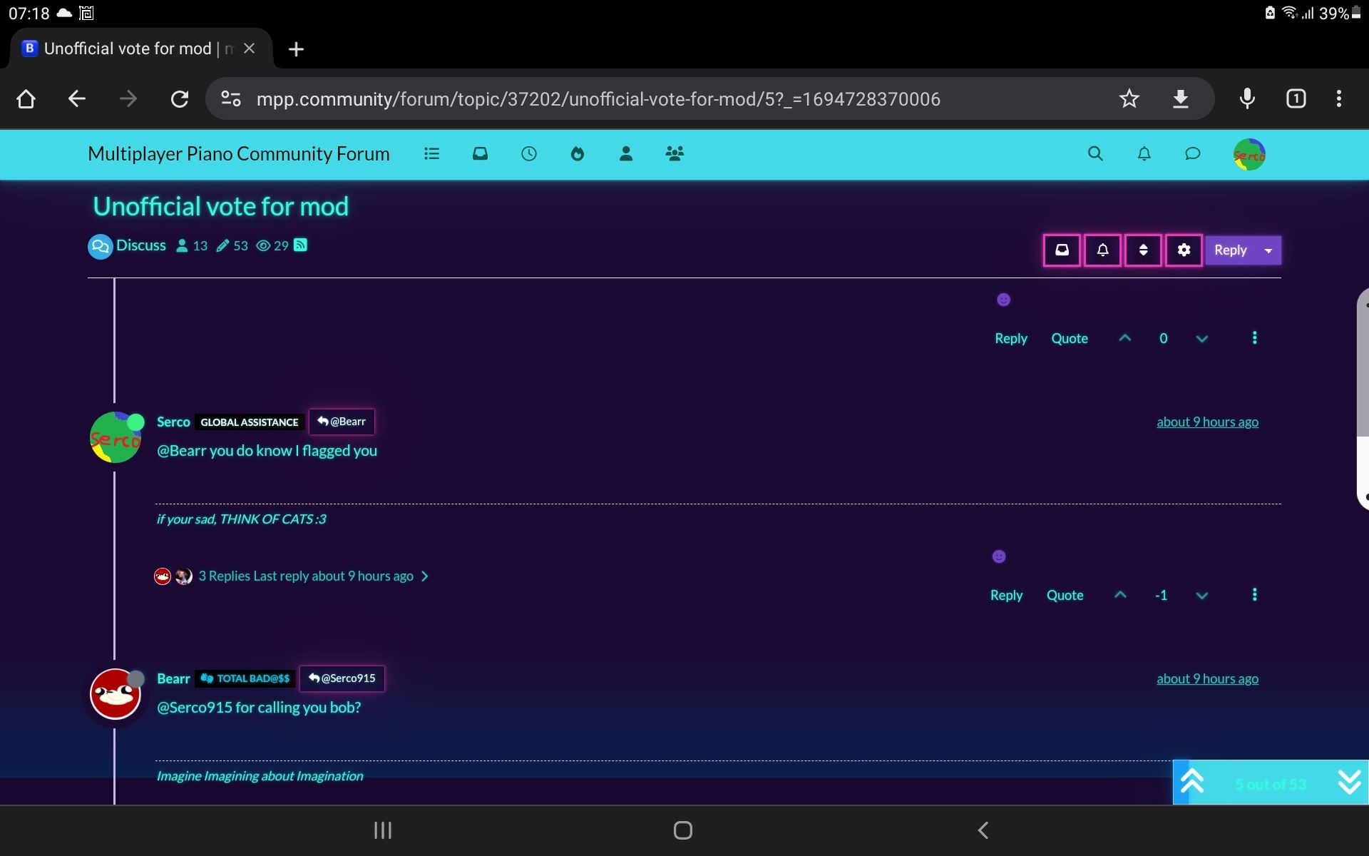1369x856 pixels.
Task: Open chat bubble icon in navbar
Action: point(1192,153)
